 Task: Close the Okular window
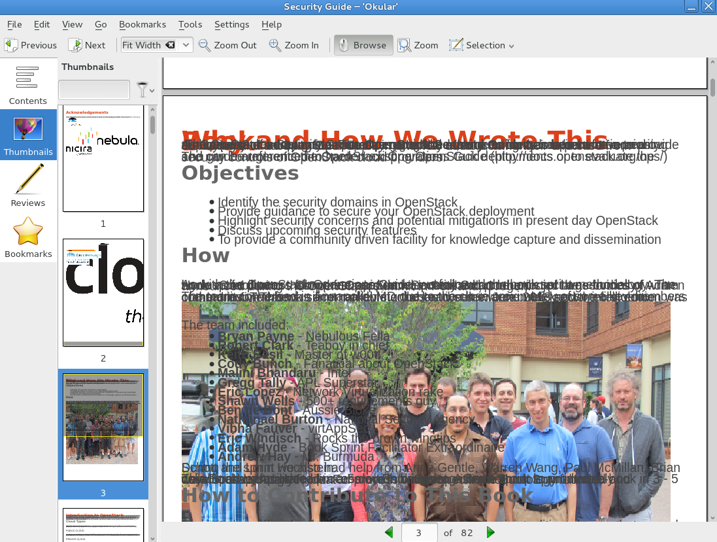pos(708,7)
